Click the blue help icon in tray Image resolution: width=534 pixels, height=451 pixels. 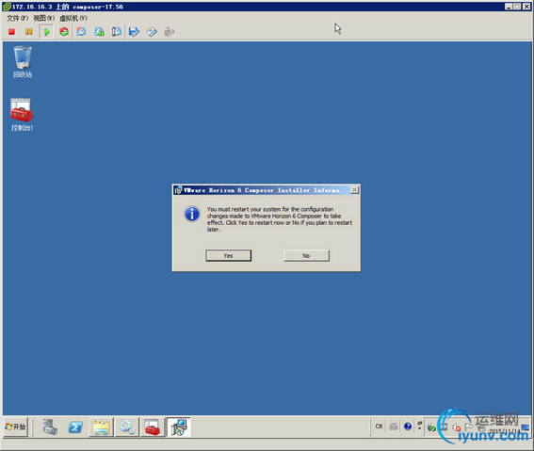(x=408, y=427)
